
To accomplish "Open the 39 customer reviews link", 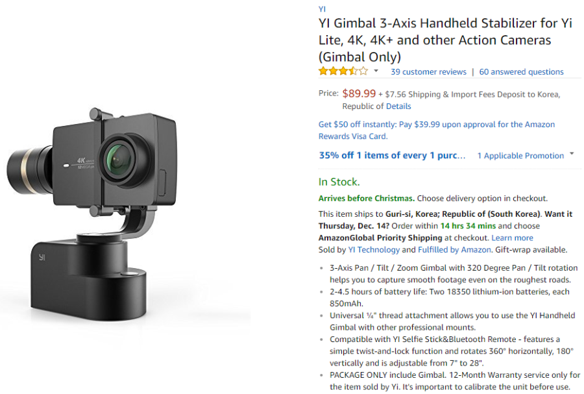I will [x=428, y=72].
